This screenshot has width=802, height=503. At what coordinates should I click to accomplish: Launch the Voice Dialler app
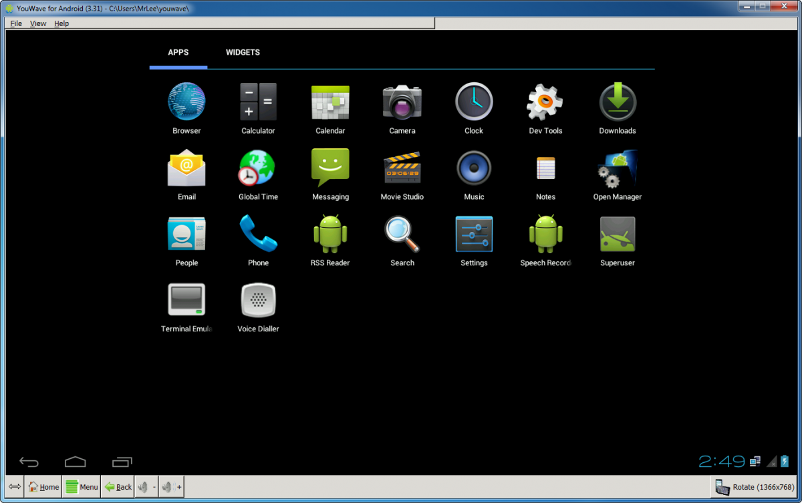click(258, 301)
